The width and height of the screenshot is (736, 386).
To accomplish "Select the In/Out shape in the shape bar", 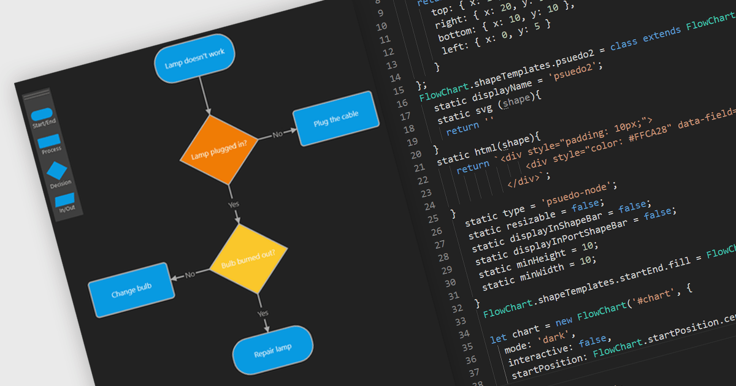I will (x=64, y=199).
